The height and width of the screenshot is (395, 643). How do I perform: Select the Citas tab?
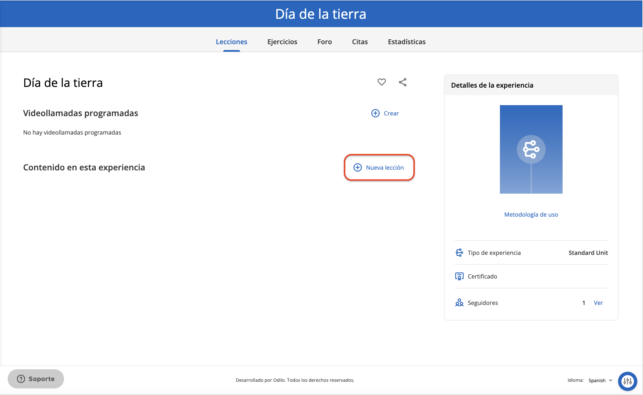pyautogui.click(x=360, y=42)
